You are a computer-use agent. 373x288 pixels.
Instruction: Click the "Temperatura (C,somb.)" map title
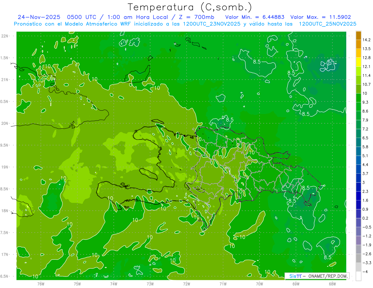190,7
